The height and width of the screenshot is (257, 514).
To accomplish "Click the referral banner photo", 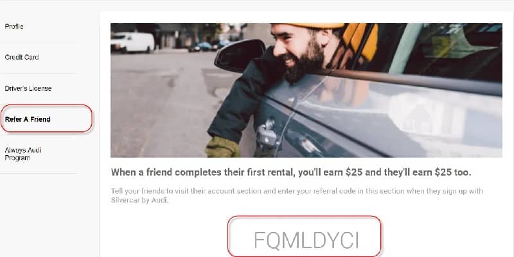I will [306, 90].
